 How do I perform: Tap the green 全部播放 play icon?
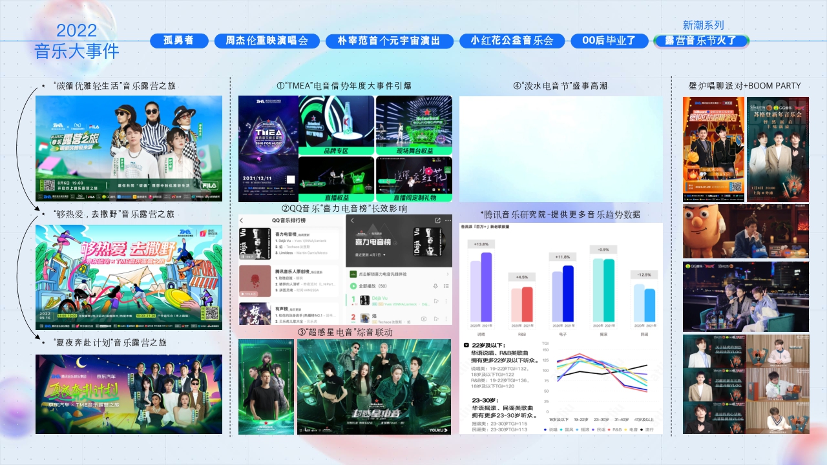pos(353,286)
